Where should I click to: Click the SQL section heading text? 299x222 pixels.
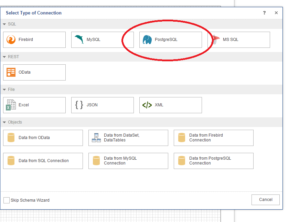[x=12, y=24]
